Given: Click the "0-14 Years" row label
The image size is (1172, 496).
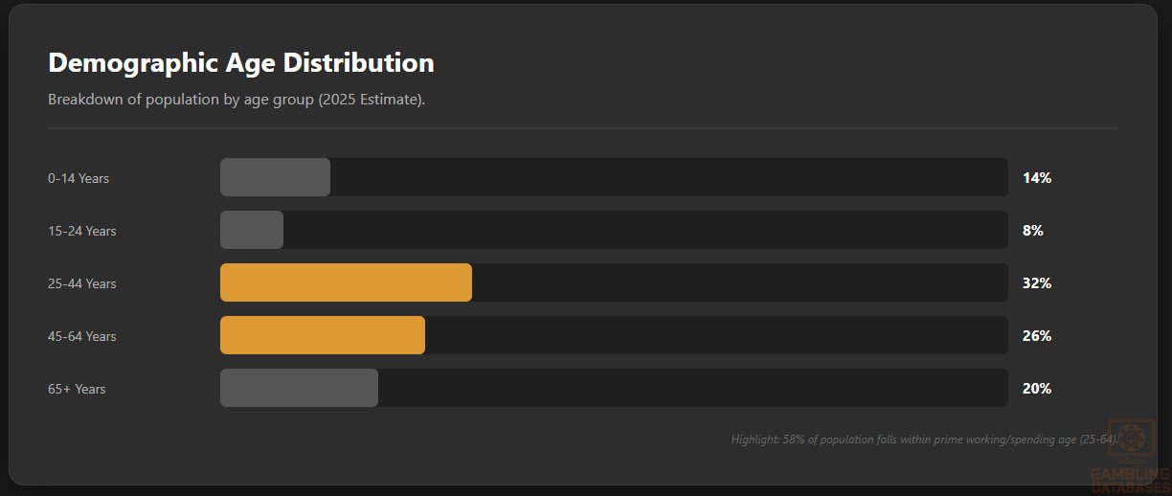Looking at the screenshot, I should 79,178.
